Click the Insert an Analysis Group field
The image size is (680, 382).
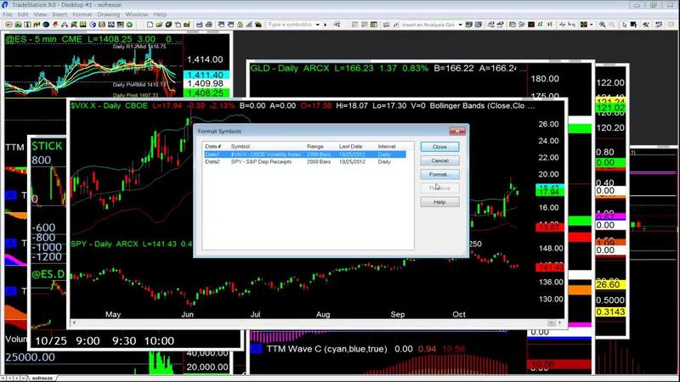[x=428, y=25]
